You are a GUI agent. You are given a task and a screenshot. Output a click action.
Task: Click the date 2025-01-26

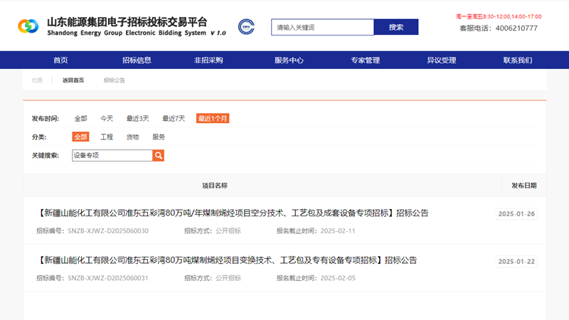516,214
